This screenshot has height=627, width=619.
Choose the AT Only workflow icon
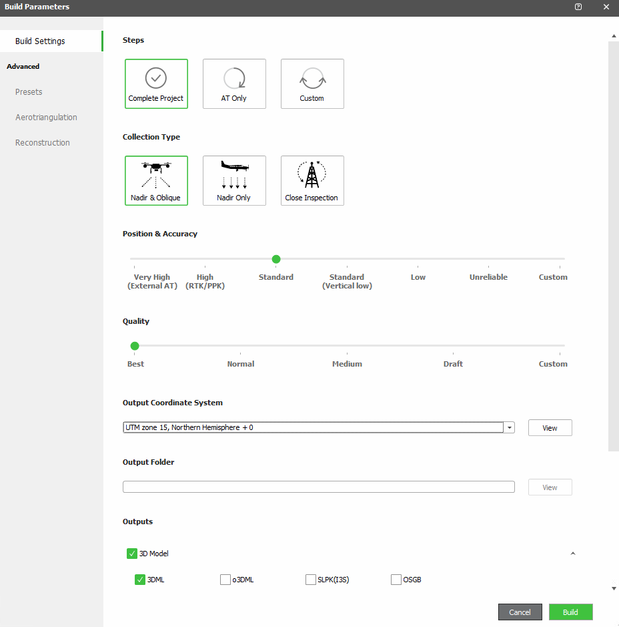(x=234, y=83)
